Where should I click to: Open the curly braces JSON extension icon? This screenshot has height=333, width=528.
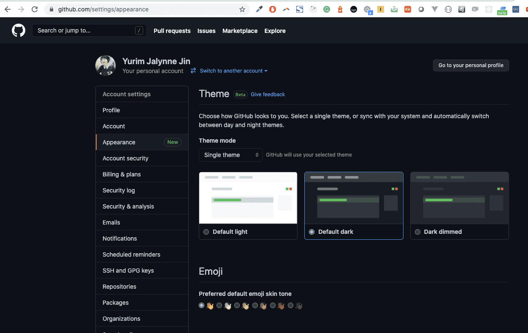pos(448,9)
